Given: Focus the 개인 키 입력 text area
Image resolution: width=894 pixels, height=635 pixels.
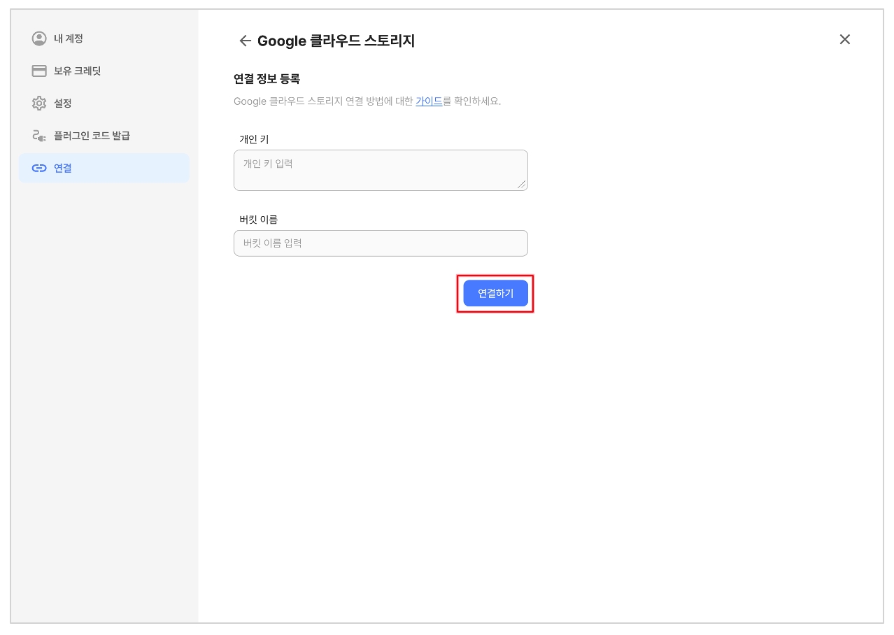Looking at the screenshot, I should point(380,170).
